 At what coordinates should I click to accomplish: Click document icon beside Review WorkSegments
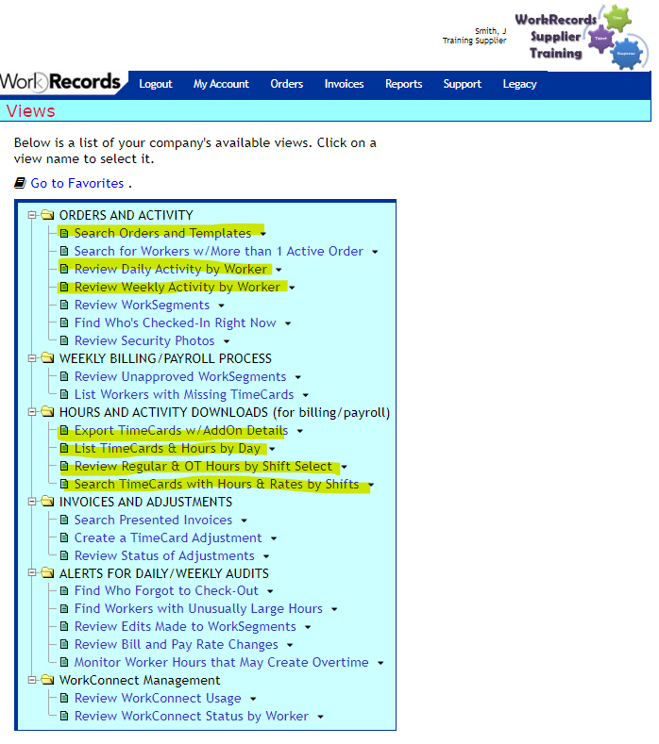coord(64,305)
